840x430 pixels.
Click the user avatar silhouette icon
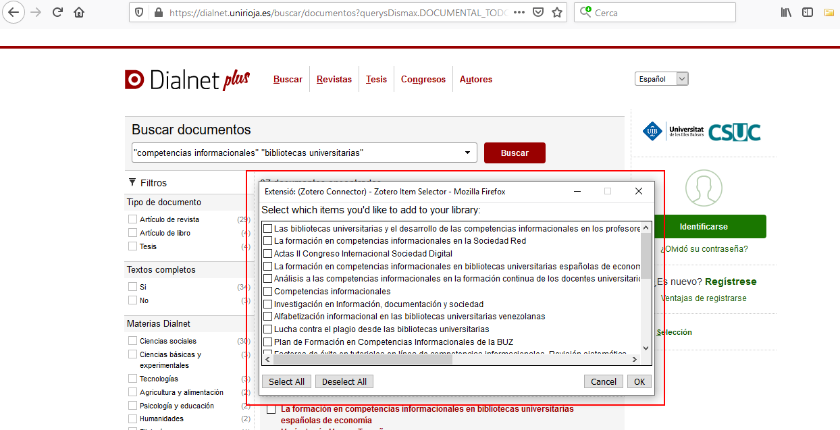(x=704, y=188)
